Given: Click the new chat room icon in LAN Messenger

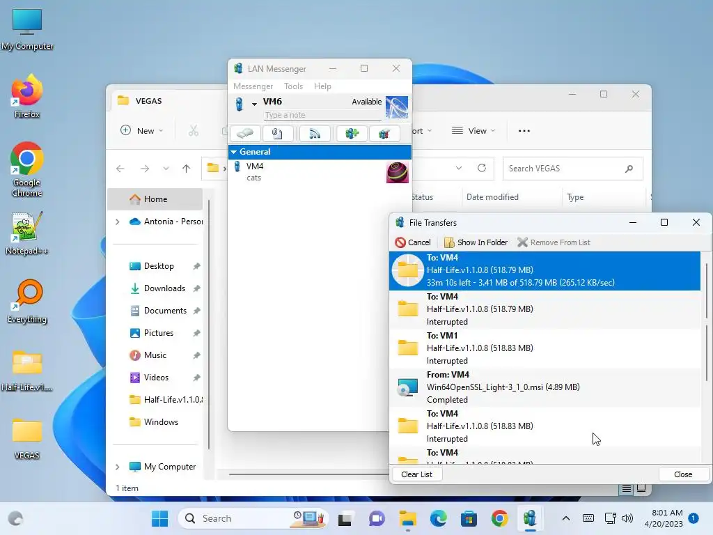Looking at the screenshot, I should [x=352, y=134].
